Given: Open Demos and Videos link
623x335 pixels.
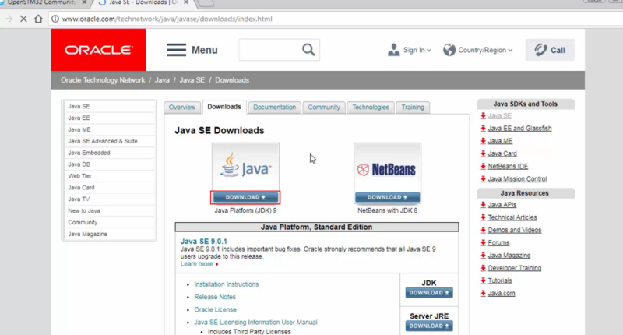Looking at the screenshot, I should tap(515, 230).
